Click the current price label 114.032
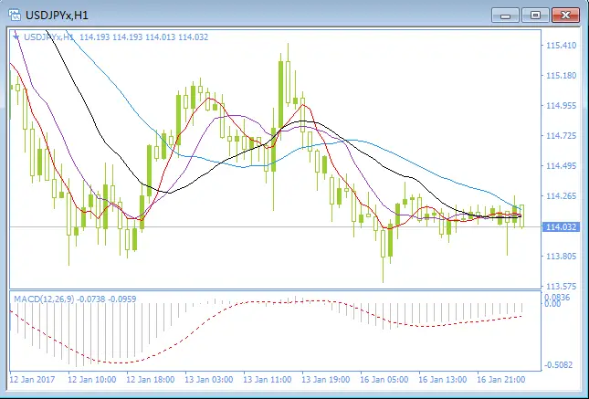 pyautogui.click(x=561, y=227)
